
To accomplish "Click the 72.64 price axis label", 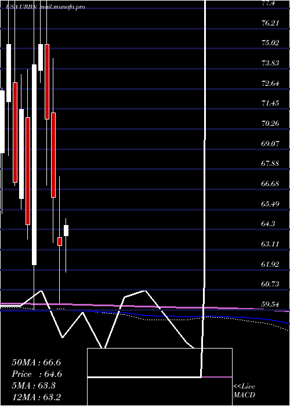I will coord(270,84).
